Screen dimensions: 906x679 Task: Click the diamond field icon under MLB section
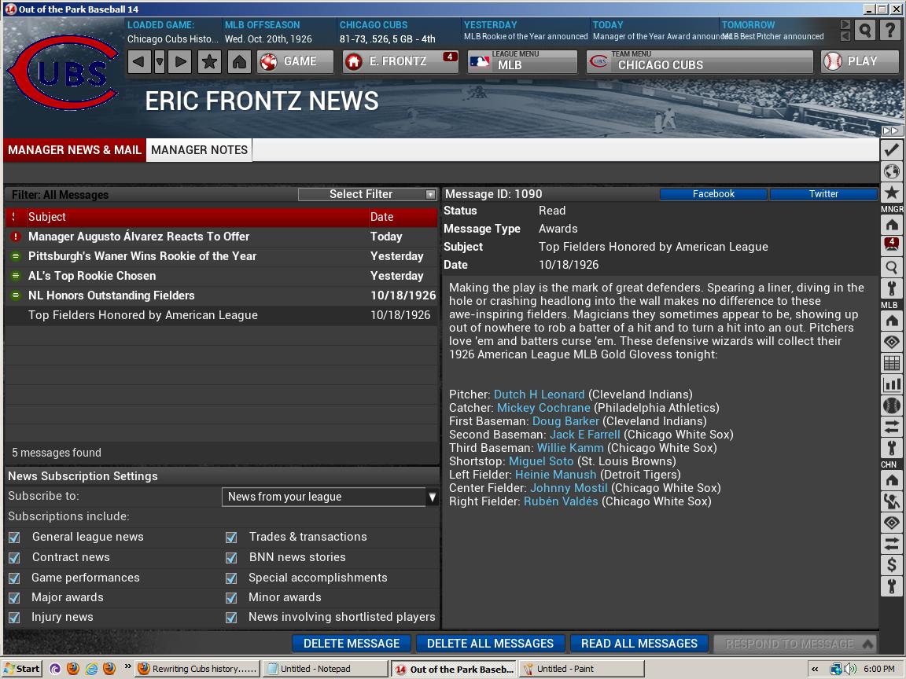(892, 342)
